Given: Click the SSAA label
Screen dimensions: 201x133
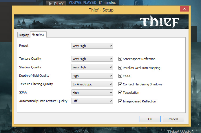Looking at the screenshot, I should (x=23, y=92).
